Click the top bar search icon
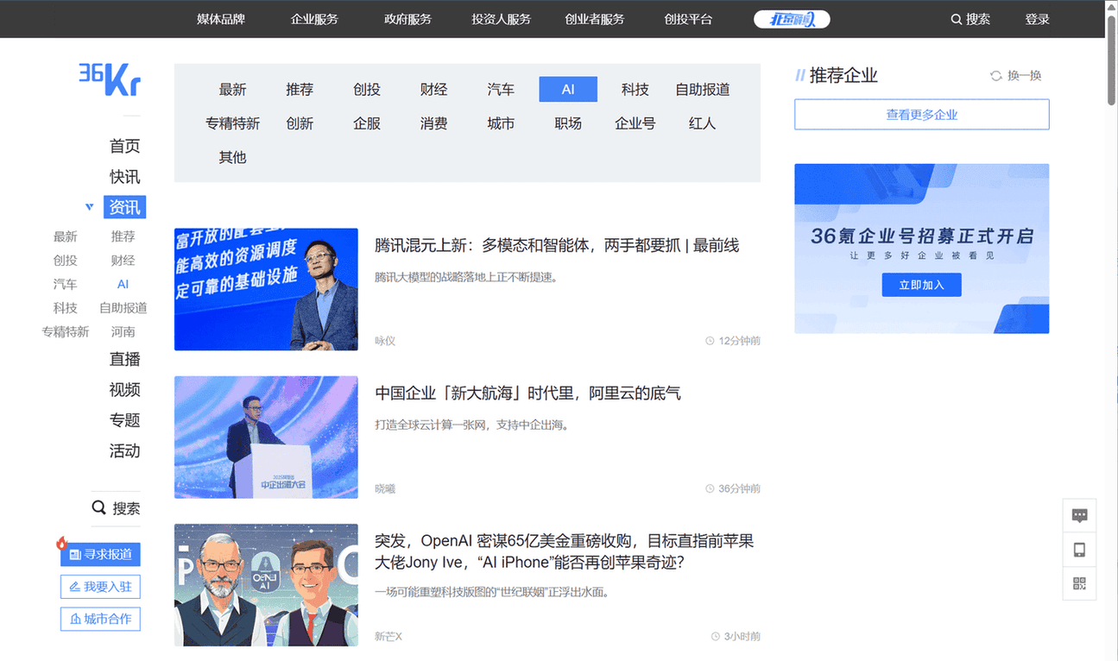1118x661 pixels. point(957,19)
